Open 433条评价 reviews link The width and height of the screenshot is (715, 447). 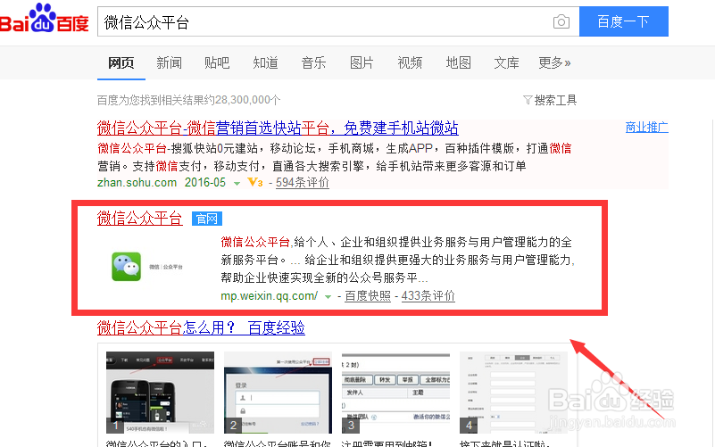[428, 295]
